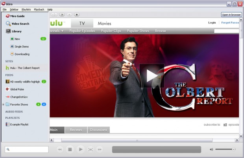Viewport: 244px width, 158px height.
Task: Skip to next item in player
Action: click(100, 149)
